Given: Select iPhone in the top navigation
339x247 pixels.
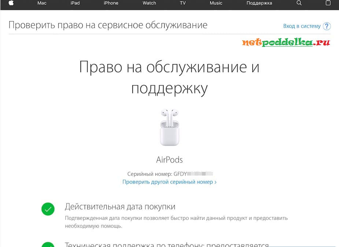Looking at the screenshot, I should click(x=111, y=3).
